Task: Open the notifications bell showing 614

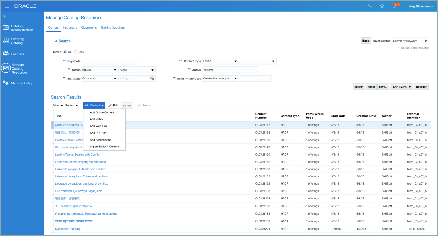Action: (x=395, y=6)
